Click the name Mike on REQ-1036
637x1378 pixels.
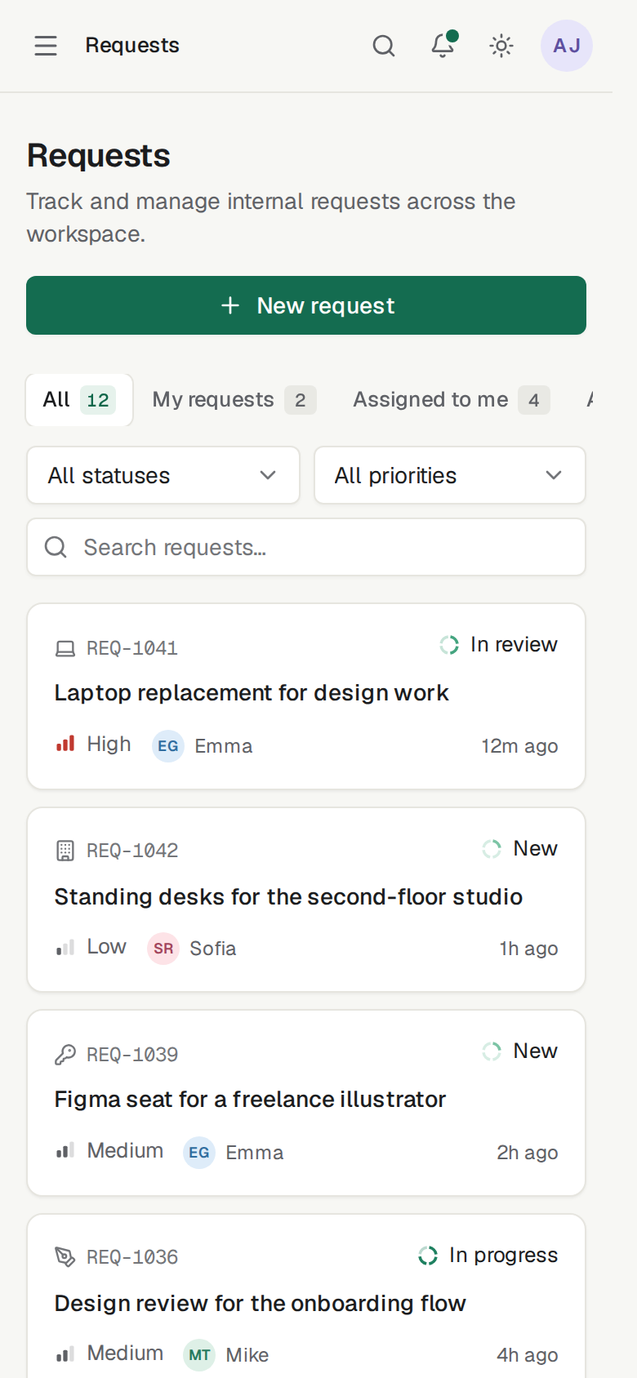pos(247,1355)
